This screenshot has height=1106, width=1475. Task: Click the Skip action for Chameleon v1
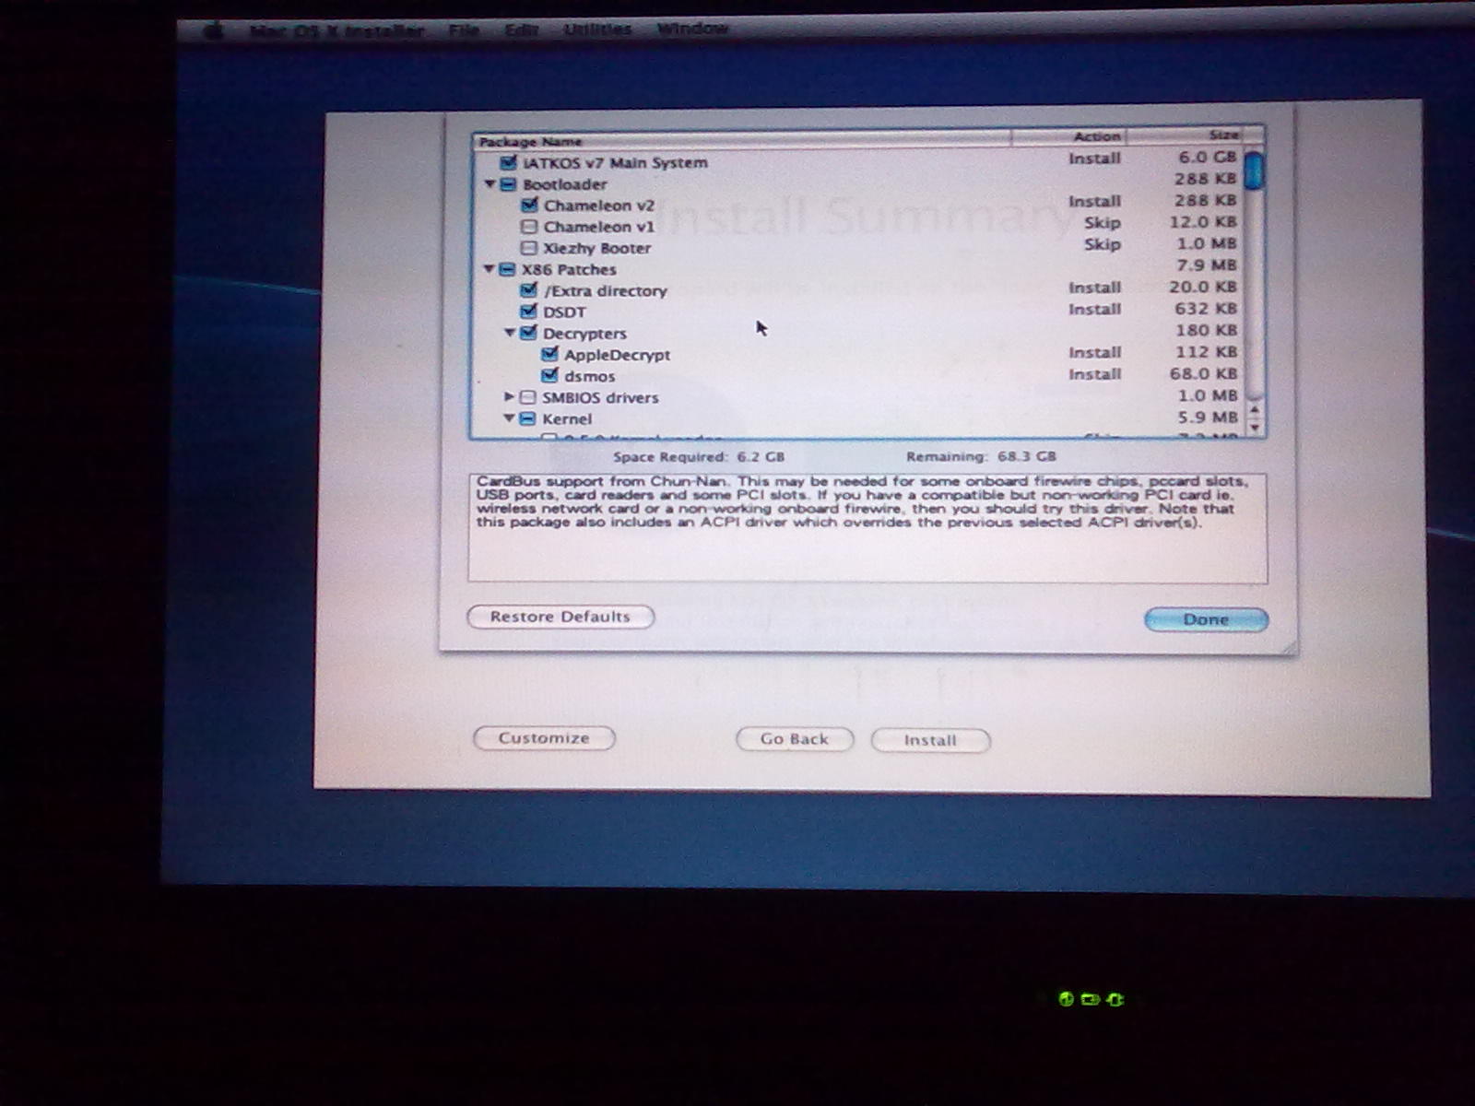click(x=1102, y=222)
